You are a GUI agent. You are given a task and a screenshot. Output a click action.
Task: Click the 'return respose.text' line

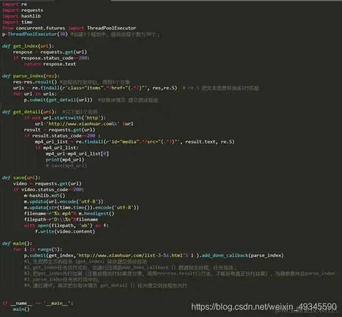(x=50, y=64)
